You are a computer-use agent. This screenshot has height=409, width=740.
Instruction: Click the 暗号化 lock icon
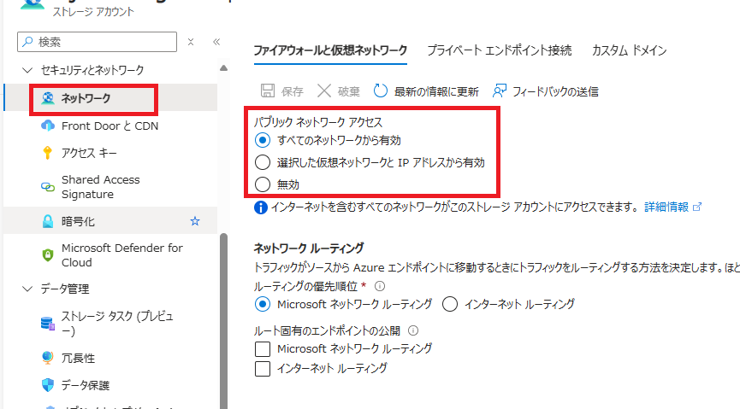pyautogui.click(x=48, y=221)
